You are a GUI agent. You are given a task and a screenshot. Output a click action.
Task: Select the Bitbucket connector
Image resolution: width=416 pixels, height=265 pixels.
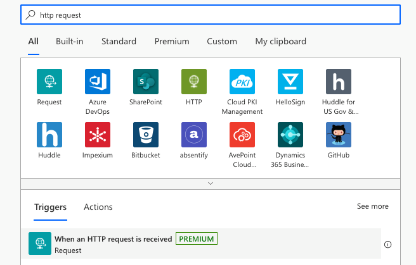click(146, 135)
